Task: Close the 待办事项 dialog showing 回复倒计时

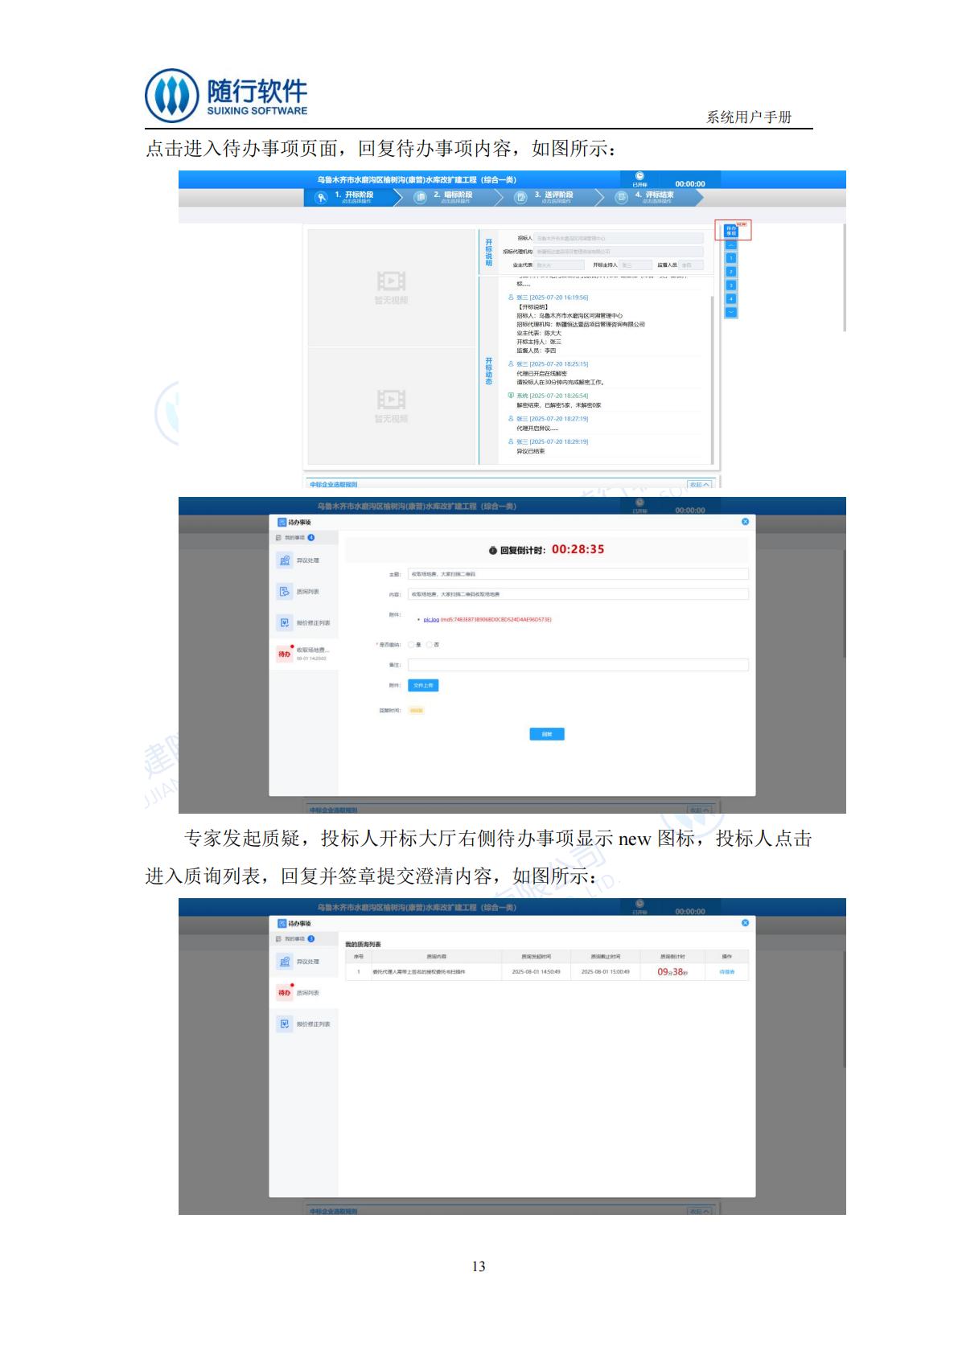Action: point(745,522)
